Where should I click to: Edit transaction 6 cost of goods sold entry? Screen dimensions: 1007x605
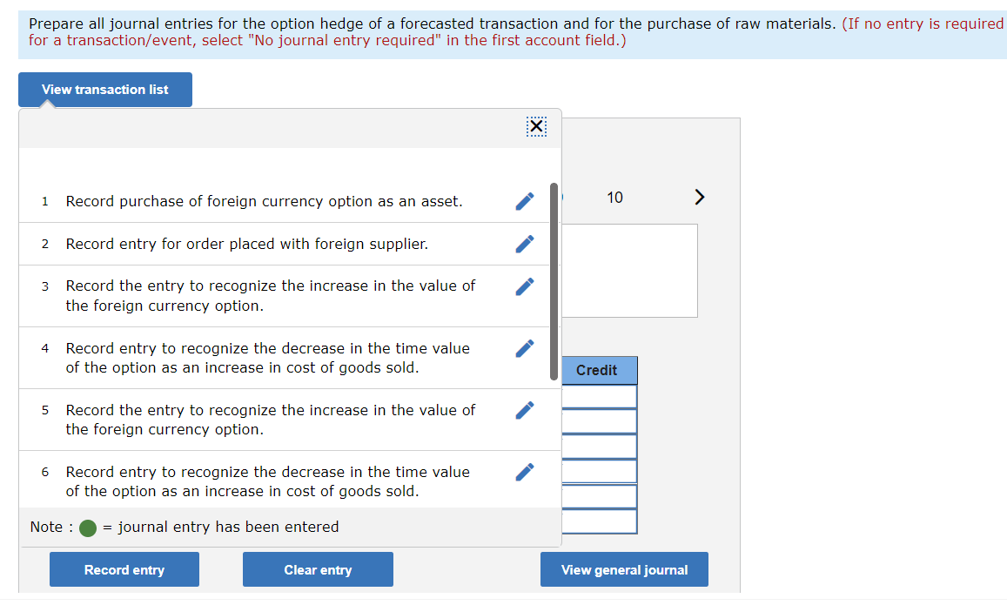(x=524, y=472)
